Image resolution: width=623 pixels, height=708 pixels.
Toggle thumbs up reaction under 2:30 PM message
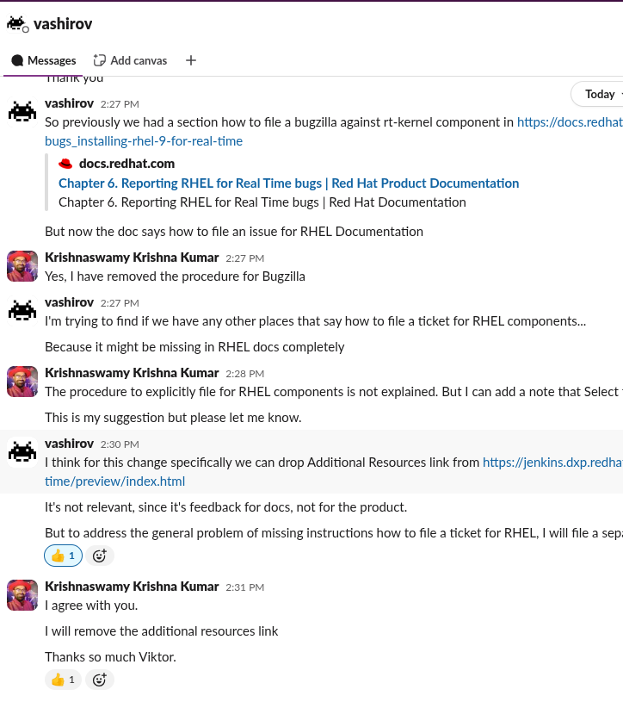point(63,556)
